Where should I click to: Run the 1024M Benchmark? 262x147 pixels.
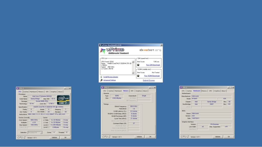152,76
